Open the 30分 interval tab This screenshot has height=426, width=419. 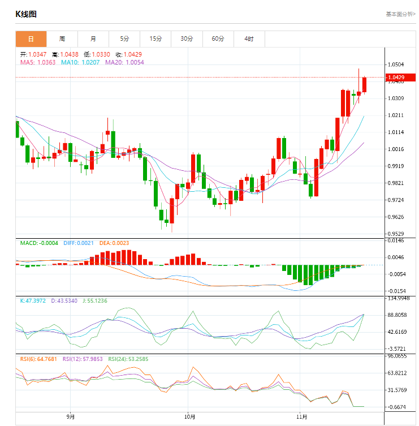tap(187, 39)
